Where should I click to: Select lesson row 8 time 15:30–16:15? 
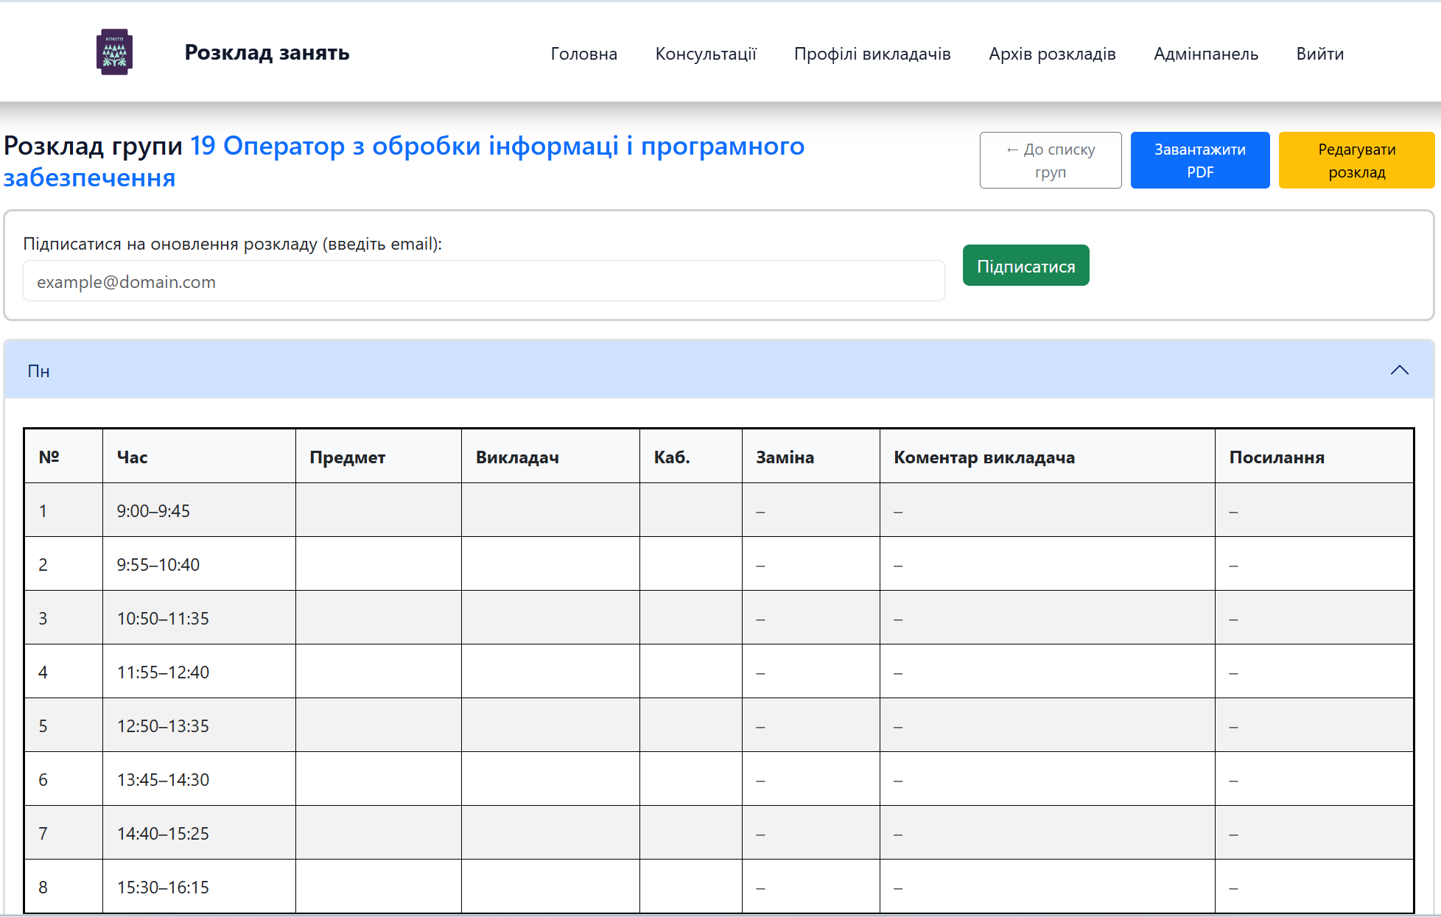[x=163, y=888]
